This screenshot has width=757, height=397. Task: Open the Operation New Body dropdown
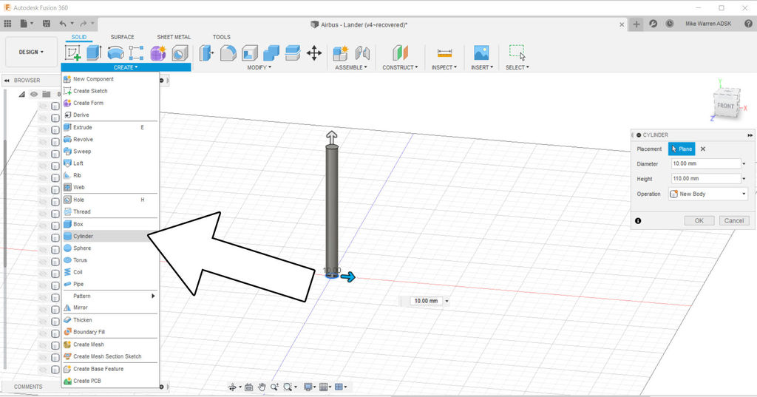pos(708,194)
